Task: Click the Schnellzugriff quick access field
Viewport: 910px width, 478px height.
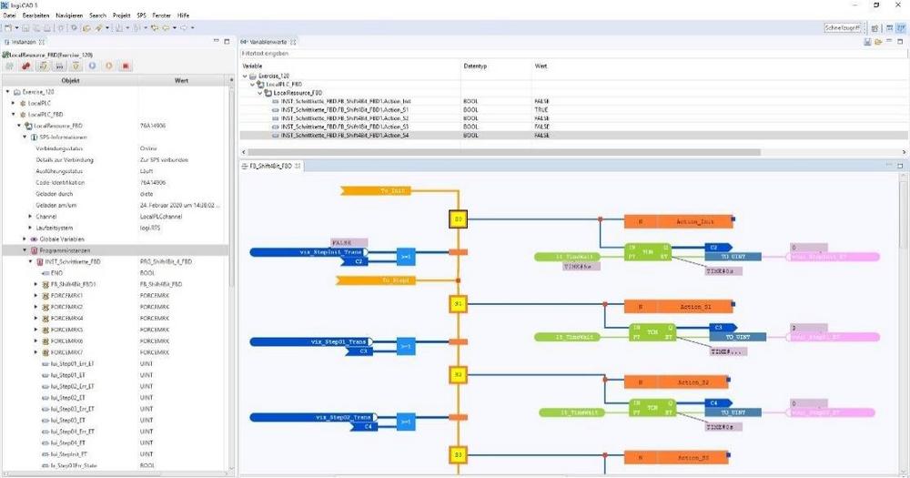Action: click(843, 28)
